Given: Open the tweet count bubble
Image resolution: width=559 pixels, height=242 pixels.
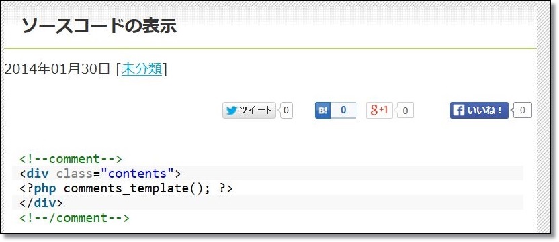Looking at the screenshot, I should click(286, 111).
